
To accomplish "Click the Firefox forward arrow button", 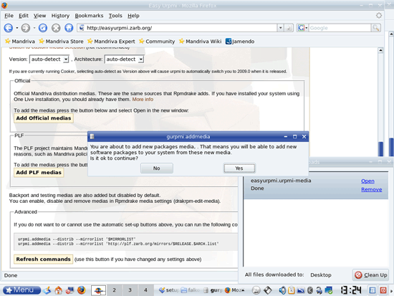I will tap(25, 28).
